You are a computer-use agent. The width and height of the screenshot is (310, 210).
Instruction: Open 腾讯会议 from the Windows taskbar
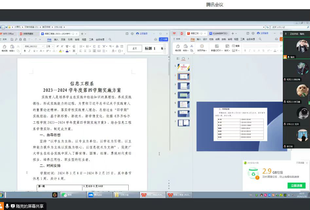click(x=95, y=195)
